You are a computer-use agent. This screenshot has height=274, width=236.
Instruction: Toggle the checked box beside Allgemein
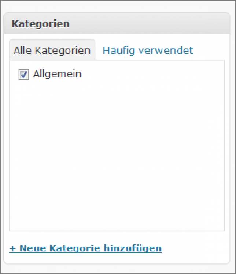(x=24, y=75)
